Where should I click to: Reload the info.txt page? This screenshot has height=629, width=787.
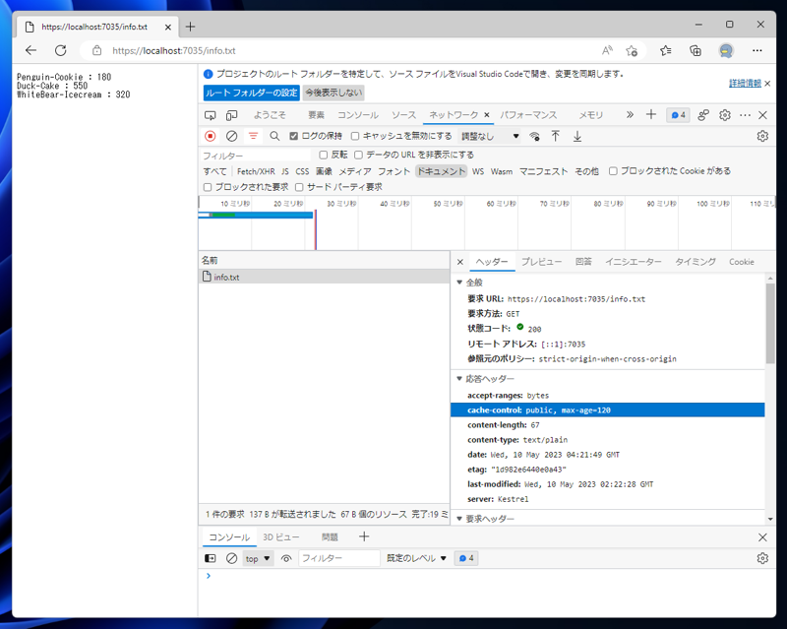(x=61, y=50)
